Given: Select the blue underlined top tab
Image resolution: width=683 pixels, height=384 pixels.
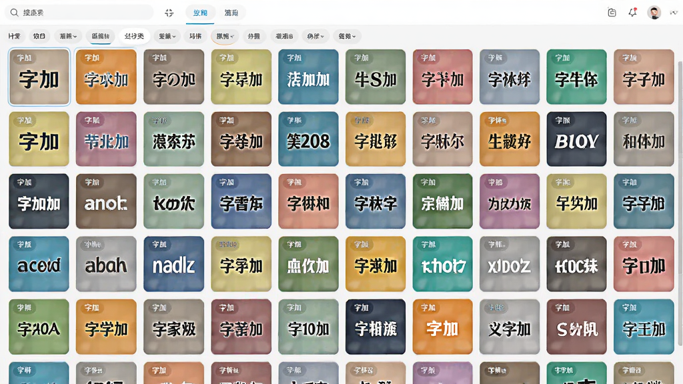Looking at the screenshot, I should (200, 13).
